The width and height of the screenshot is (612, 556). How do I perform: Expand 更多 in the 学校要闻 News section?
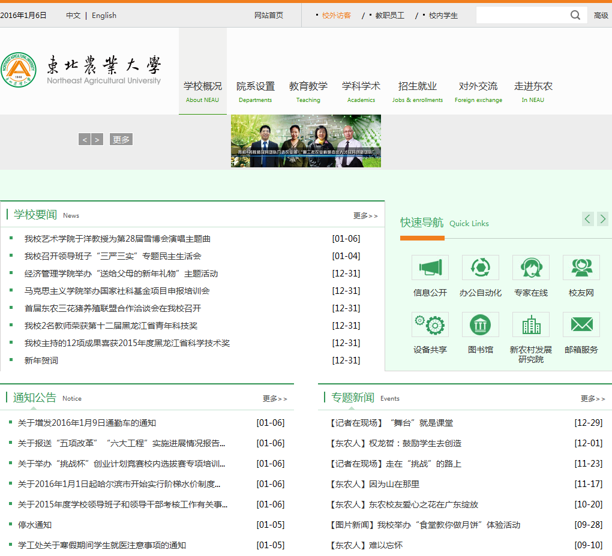click(x=365, y=216)
